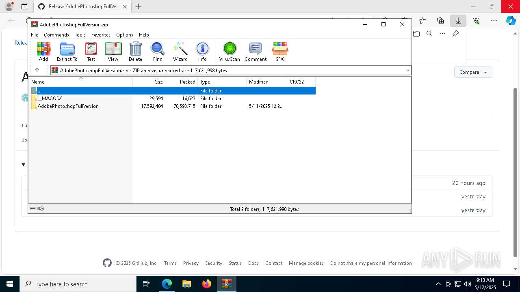Sort by the Size column header
Viewport: 520px width, 292px height.
pyautogui.click(x=149, y=82)
